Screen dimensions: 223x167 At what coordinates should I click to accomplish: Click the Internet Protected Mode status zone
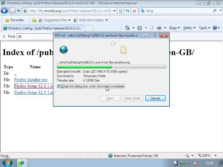point(133,156)
